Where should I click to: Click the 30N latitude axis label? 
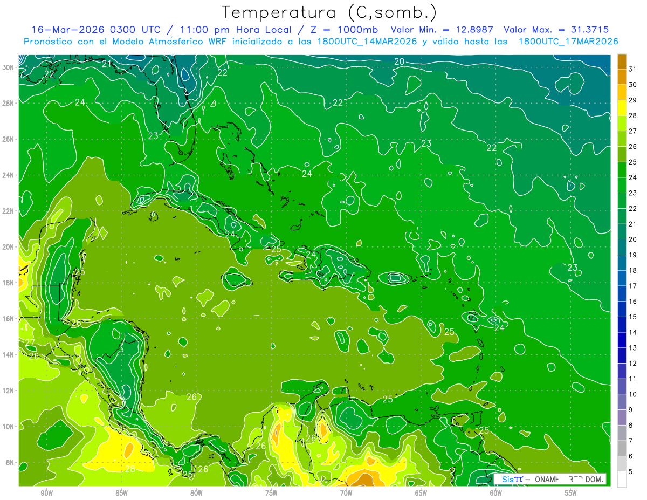pos(9,67)
